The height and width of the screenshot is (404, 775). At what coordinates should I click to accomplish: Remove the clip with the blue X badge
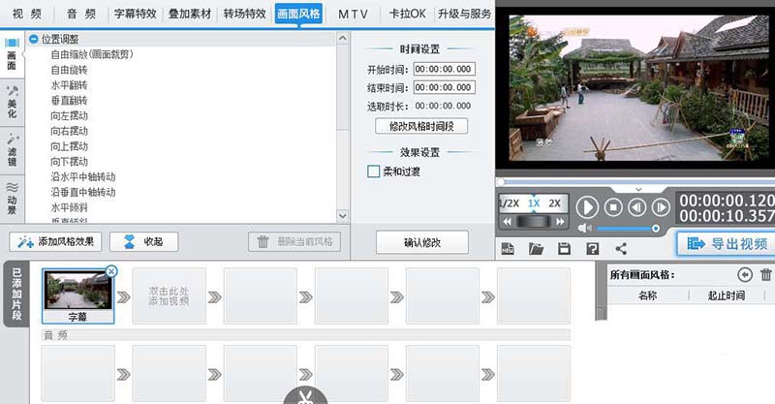pyautogui.click(x=110, y=271)
